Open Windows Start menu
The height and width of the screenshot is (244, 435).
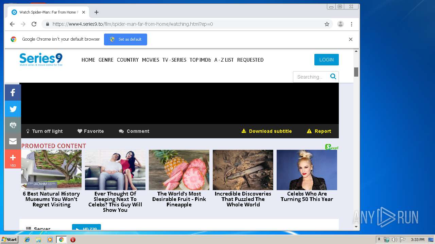[10, 240]
